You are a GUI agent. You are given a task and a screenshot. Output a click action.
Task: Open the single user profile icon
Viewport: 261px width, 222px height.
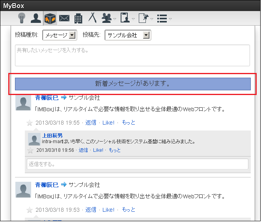(x=36, y=18)
